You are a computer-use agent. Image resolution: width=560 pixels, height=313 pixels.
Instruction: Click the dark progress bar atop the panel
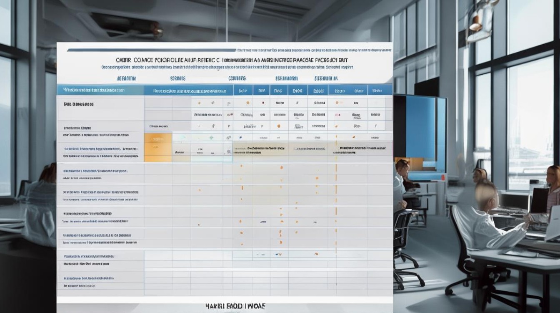(x=150, y=50)
